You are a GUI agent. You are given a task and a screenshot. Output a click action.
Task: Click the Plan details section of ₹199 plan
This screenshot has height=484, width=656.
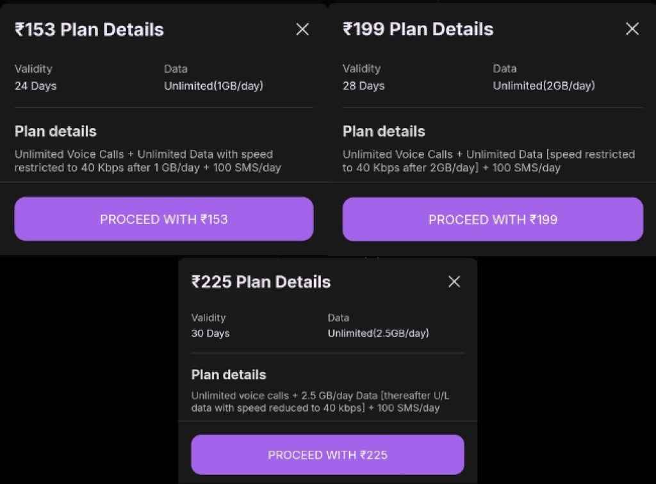(x=383, y=131)
